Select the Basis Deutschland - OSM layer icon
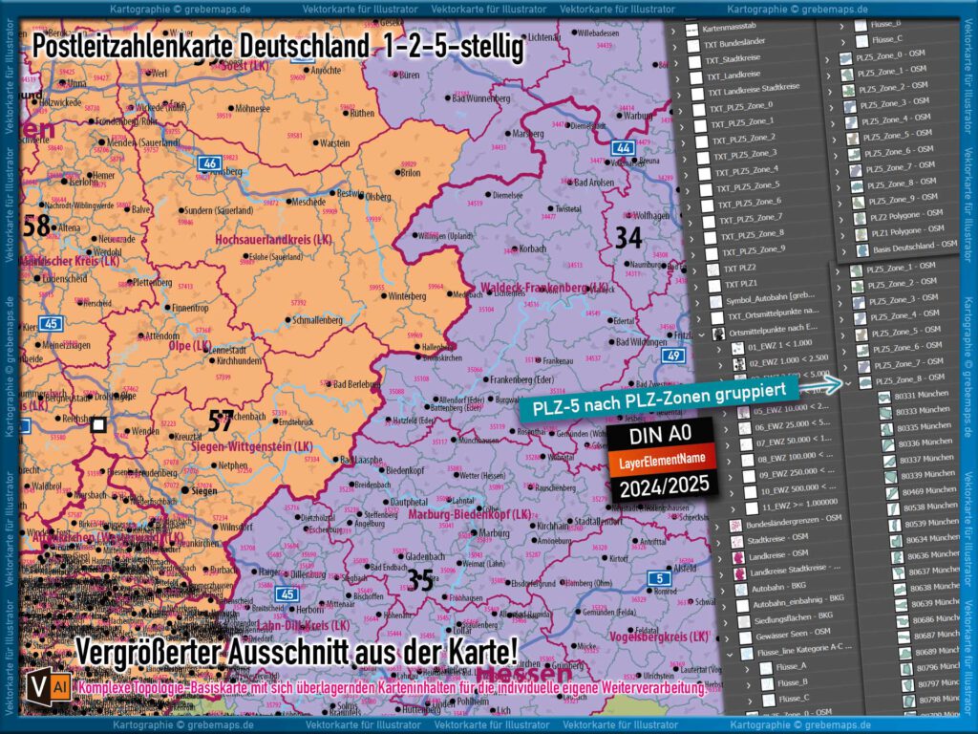 [x=863, y=248]
